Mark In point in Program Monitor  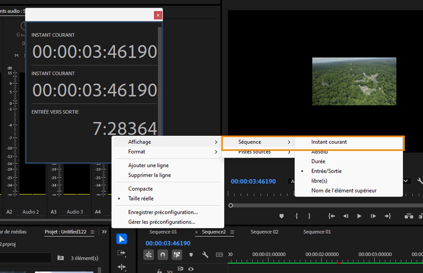(x=297, y=216)
